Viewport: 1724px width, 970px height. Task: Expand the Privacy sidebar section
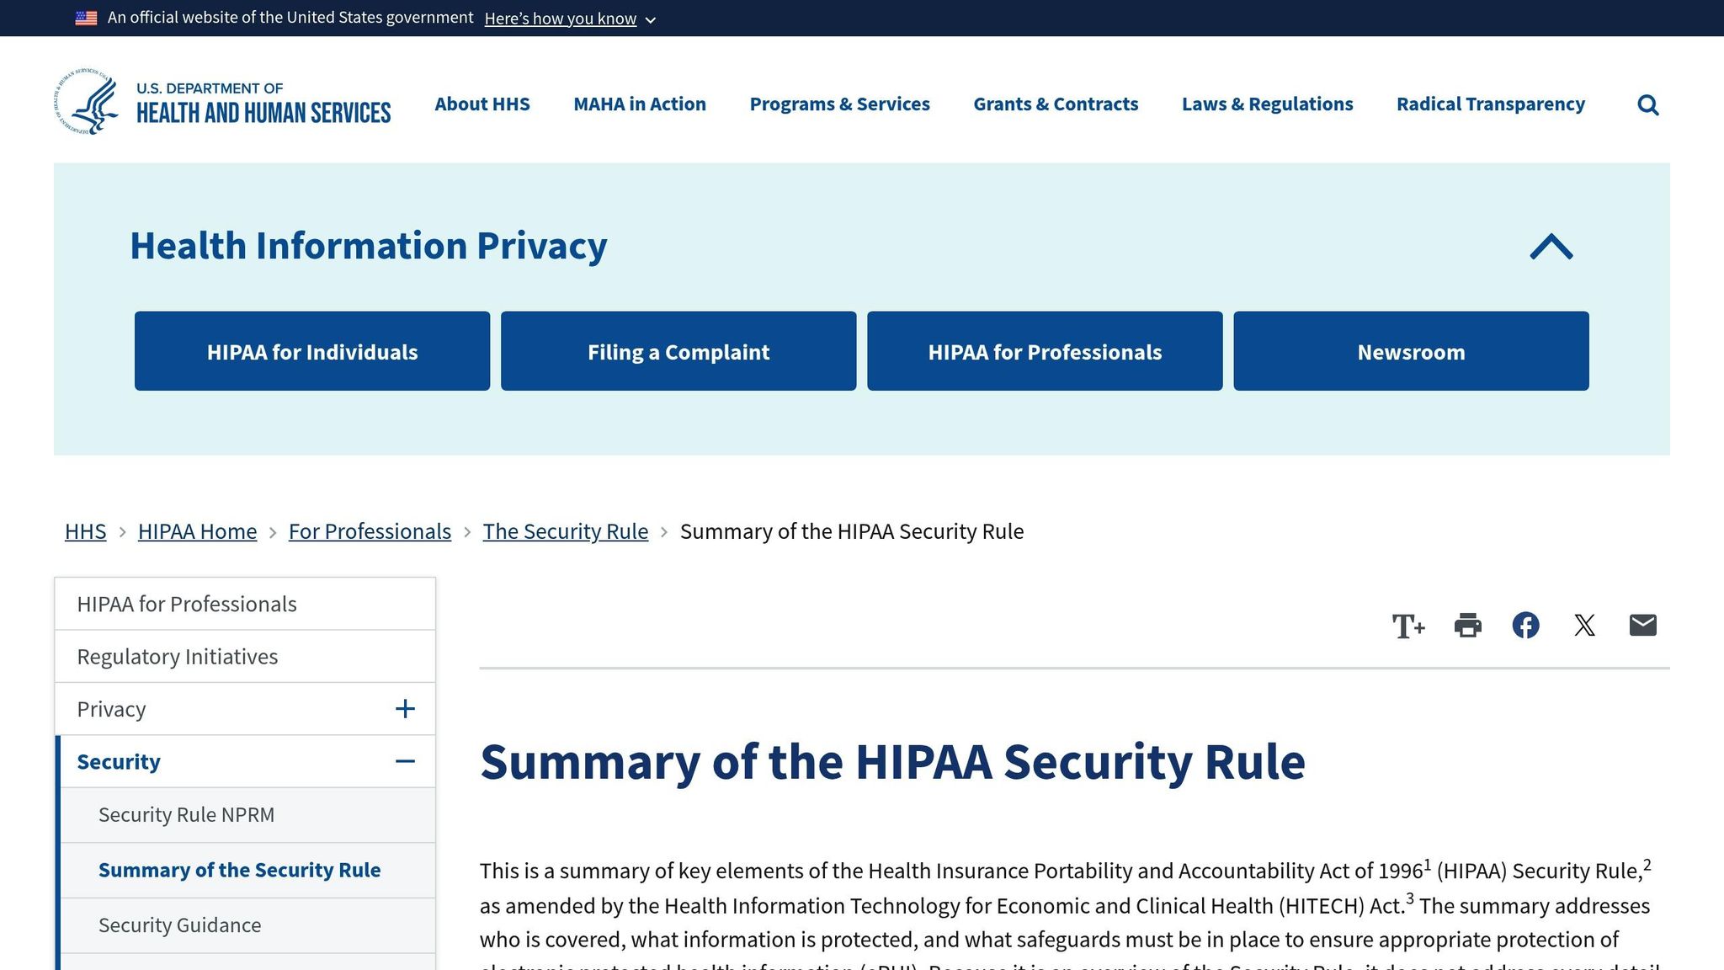tap(405, 709)
